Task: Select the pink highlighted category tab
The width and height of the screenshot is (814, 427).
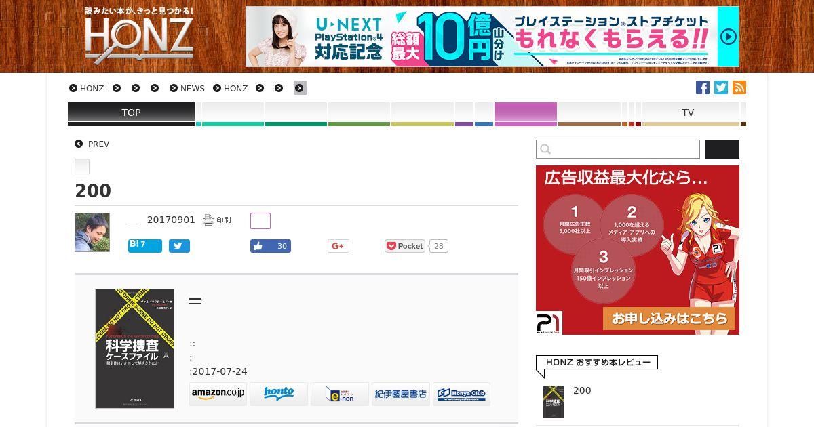Action: (526, 113)
